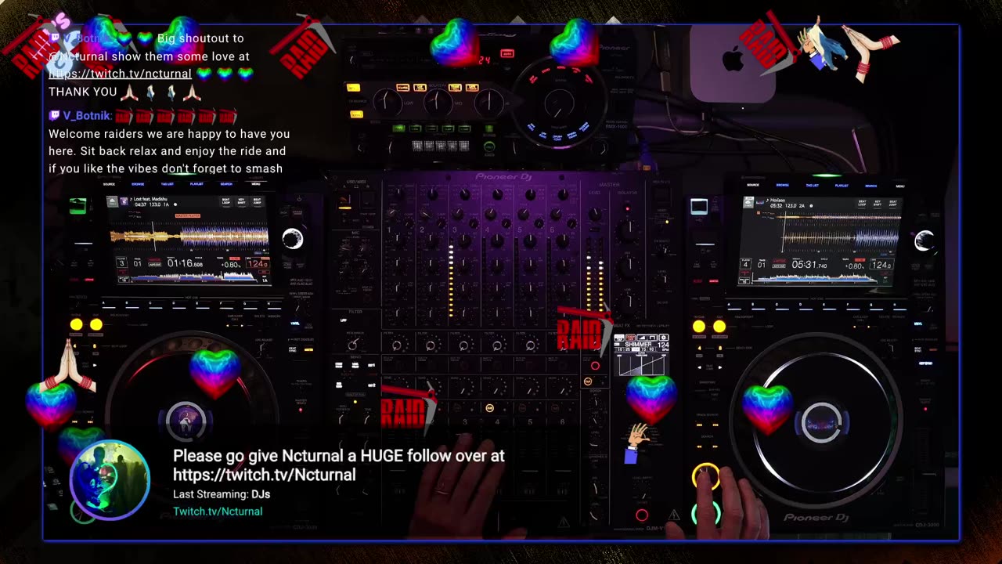The image size is (1002, 564).
Task: Select BROWSE tab on right deck screen
Action: [783, 185]
